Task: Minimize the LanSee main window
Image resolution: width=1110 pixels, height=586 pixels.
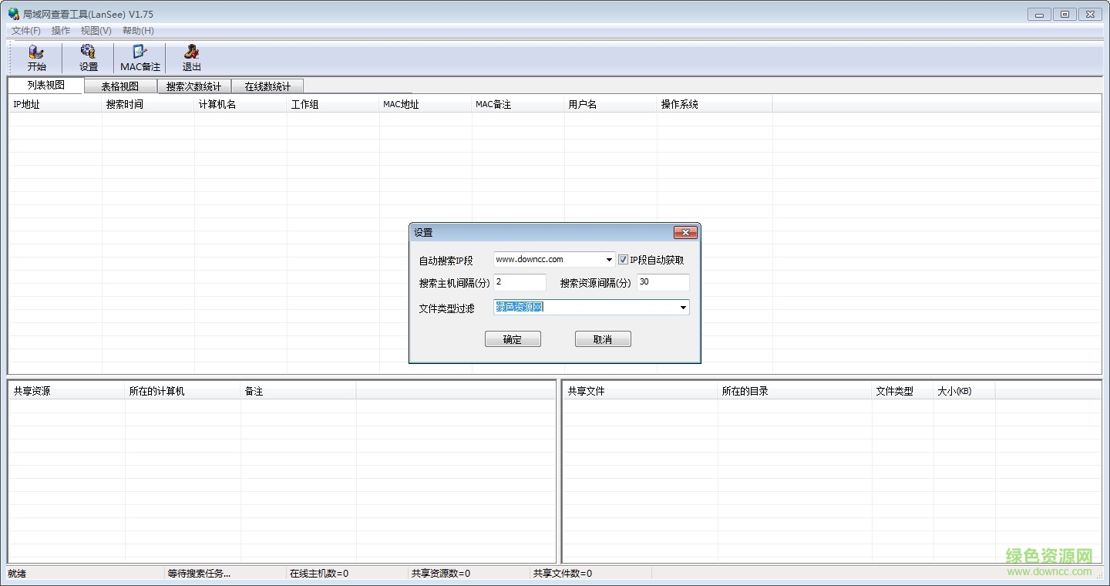Action: pyautogui.click(x=1039, y=14)
